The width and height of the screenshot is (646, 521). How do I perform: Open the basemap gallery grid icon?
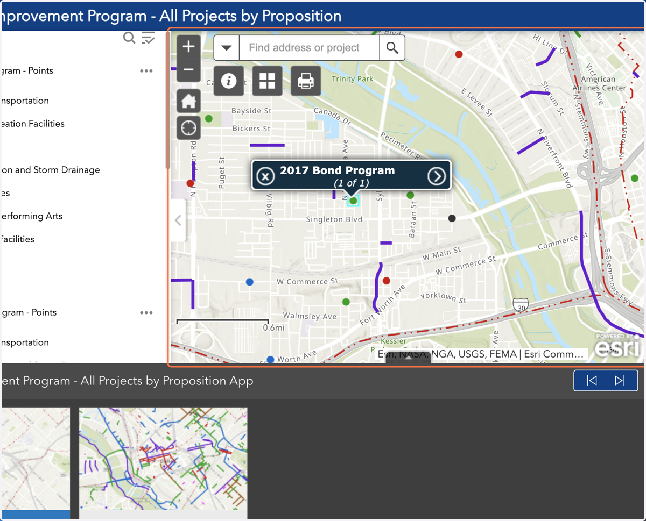tap(268, 81)
